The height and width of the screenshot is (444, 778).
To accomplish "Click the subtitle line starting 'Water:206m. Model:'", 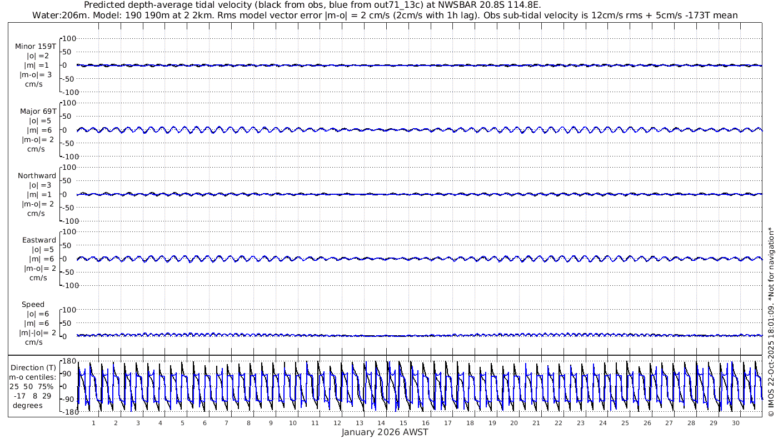I will point(385,16).
